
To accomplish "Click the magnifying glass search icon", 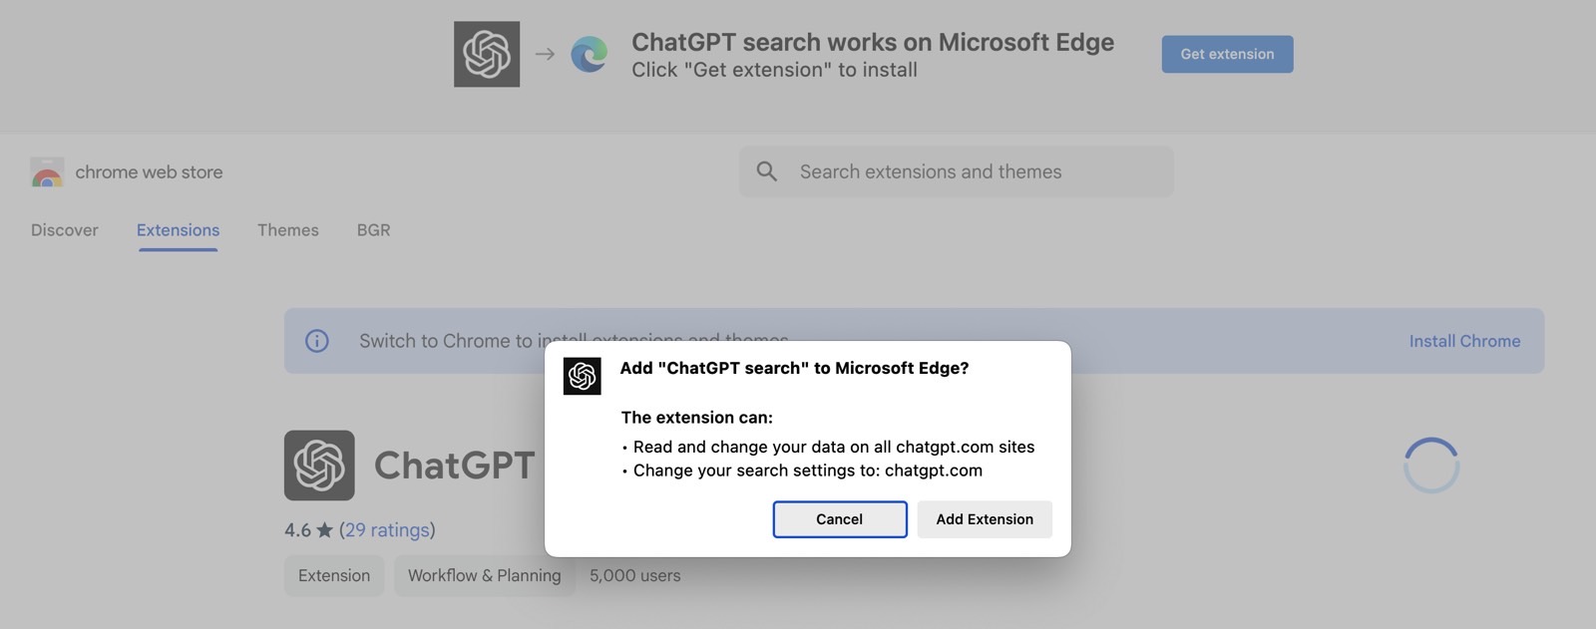I will coord(767,171).
